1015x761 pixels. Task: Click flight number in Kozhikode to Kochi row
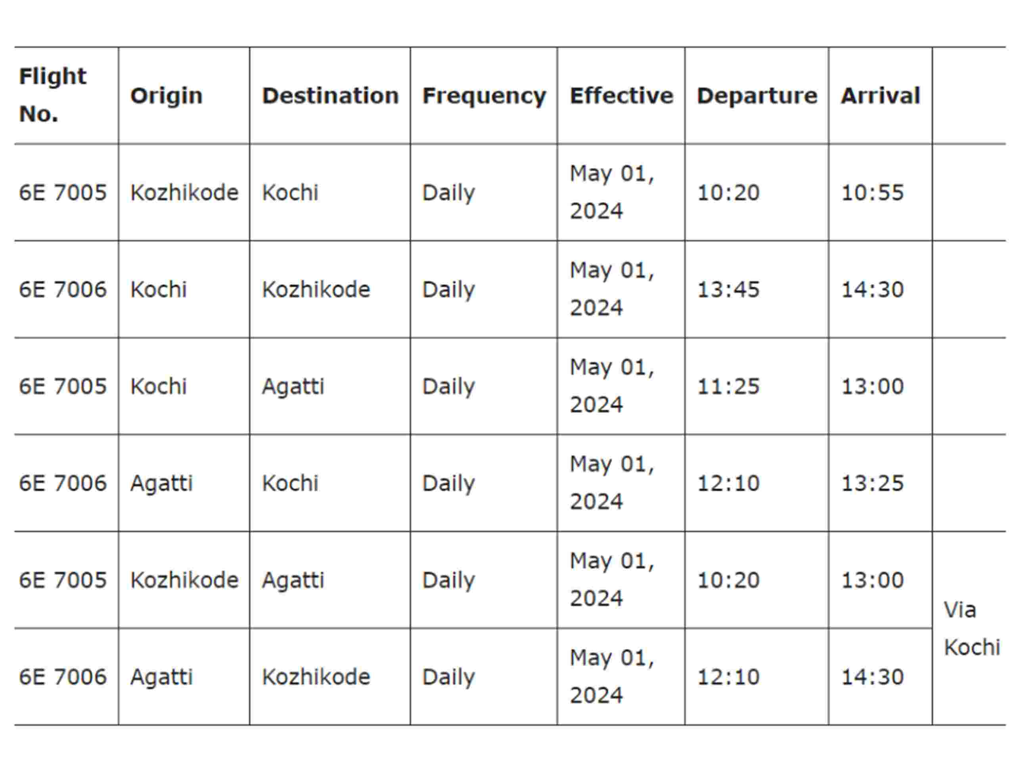pyautogui.click(x=63, y=192)
